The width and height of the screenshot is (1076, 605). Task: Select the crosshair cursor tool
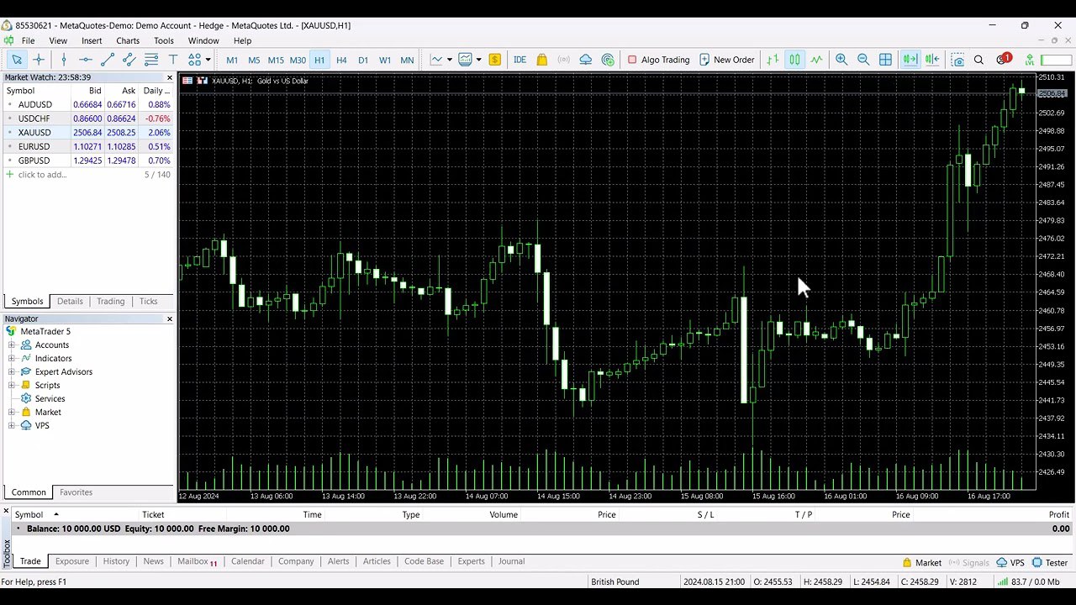tap(39, 60)
